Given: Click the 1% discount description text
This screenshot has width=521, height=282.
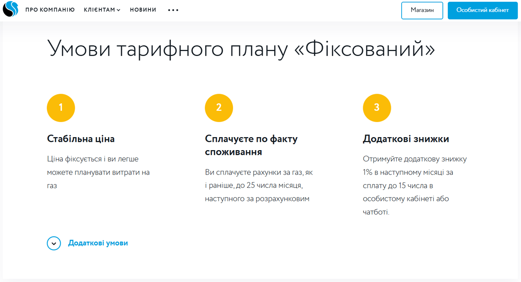Looking at the screenshot, I should click(415, 186).
